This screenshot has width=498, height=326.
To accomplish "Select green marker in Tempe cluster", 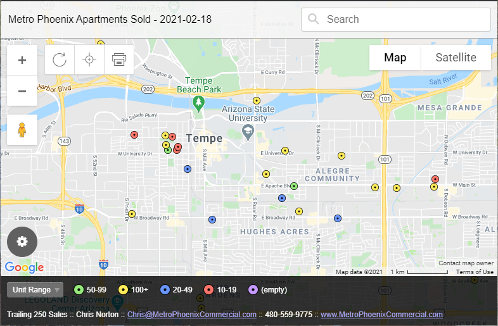I will coord(168,150).
